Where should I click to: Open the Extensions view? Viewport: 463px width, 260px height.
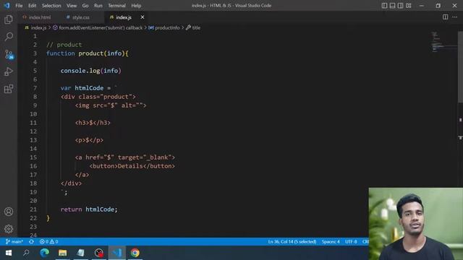point(9,89)
